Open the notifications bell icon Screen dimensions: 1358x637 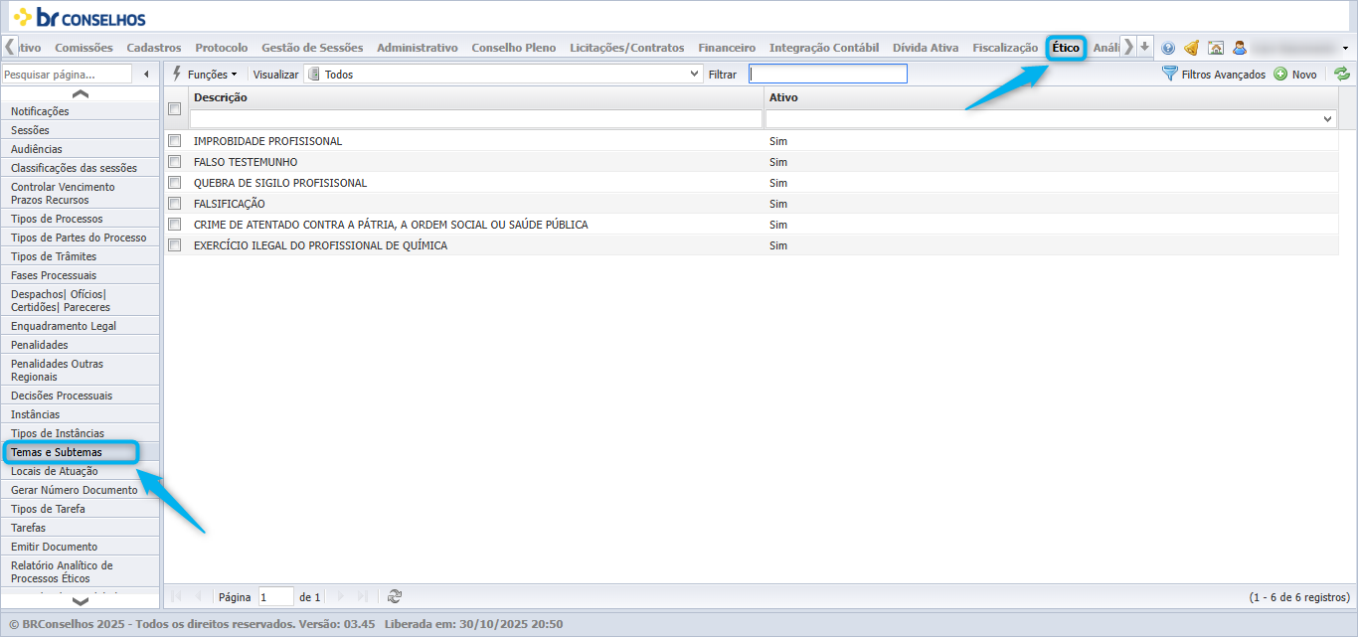click(1191, 48)
